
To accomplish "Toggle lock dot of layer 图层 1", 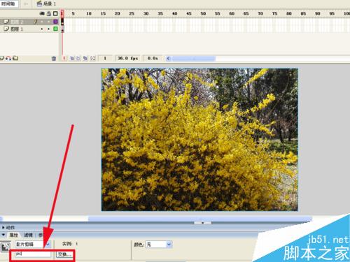I will pyautogui.click(x=48, y=29).
